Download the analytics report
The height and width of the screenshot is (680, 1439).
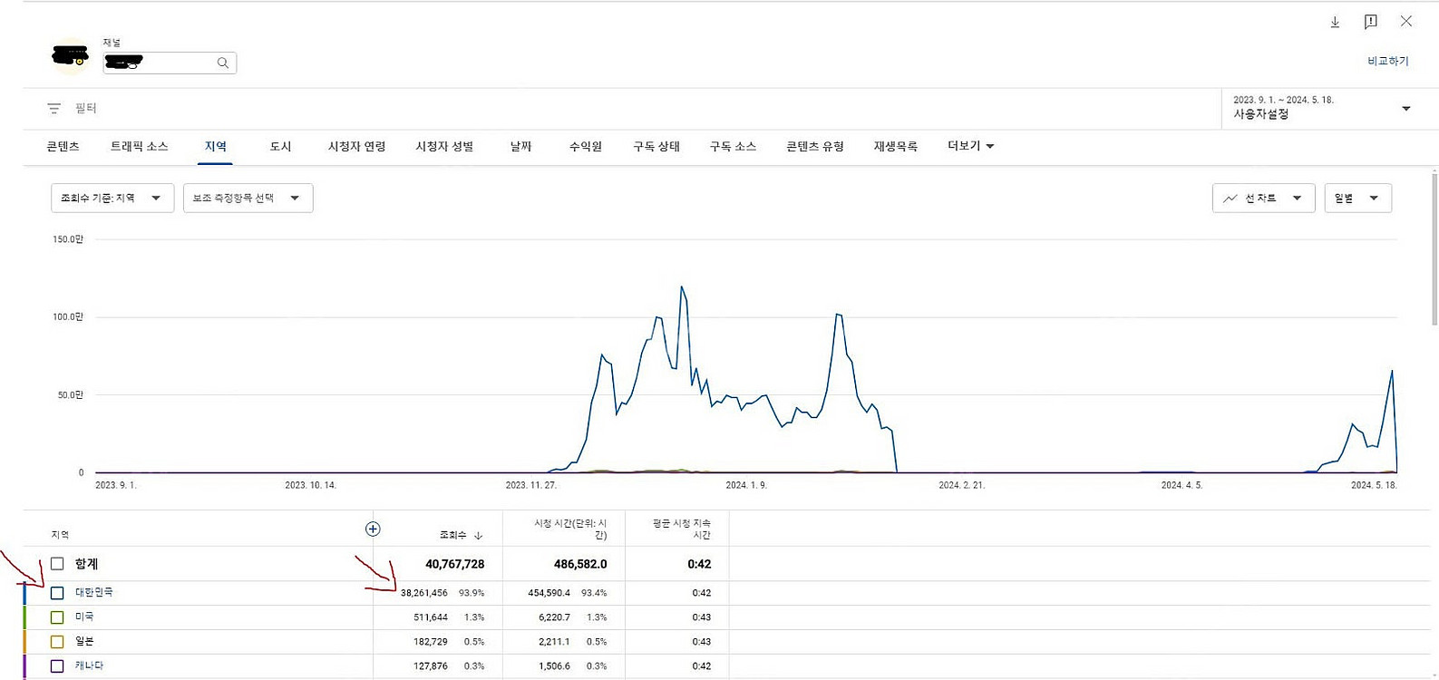(x=1335, y=22)
